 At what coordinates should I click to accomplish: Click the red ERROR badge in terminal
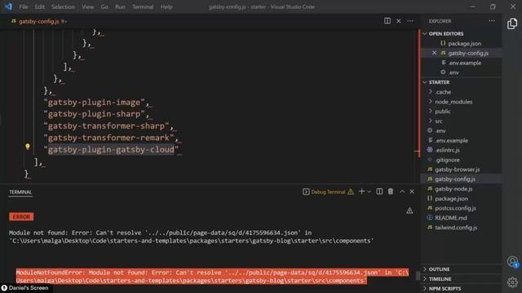pos(21,217)
